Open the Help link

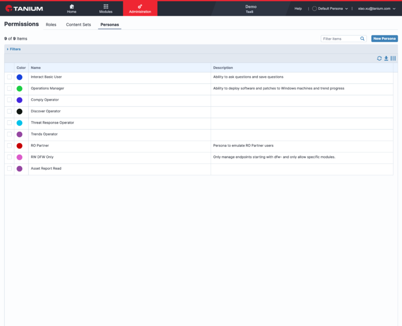[298, 9]
